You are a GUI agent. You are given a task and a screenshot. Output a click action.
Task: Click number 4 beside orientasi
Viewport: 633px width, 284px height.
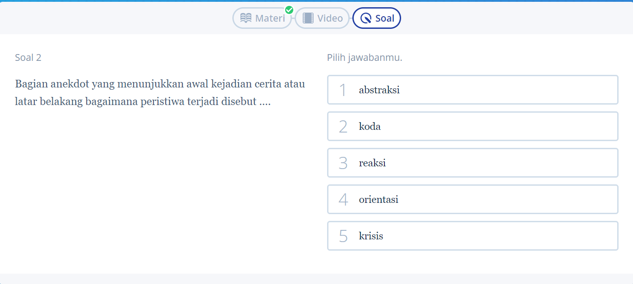[x=343, y=200]
